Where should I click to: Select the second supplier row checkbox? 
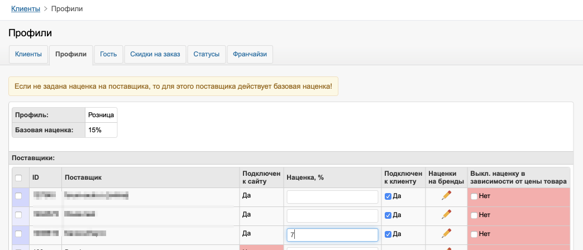point(18,215)
